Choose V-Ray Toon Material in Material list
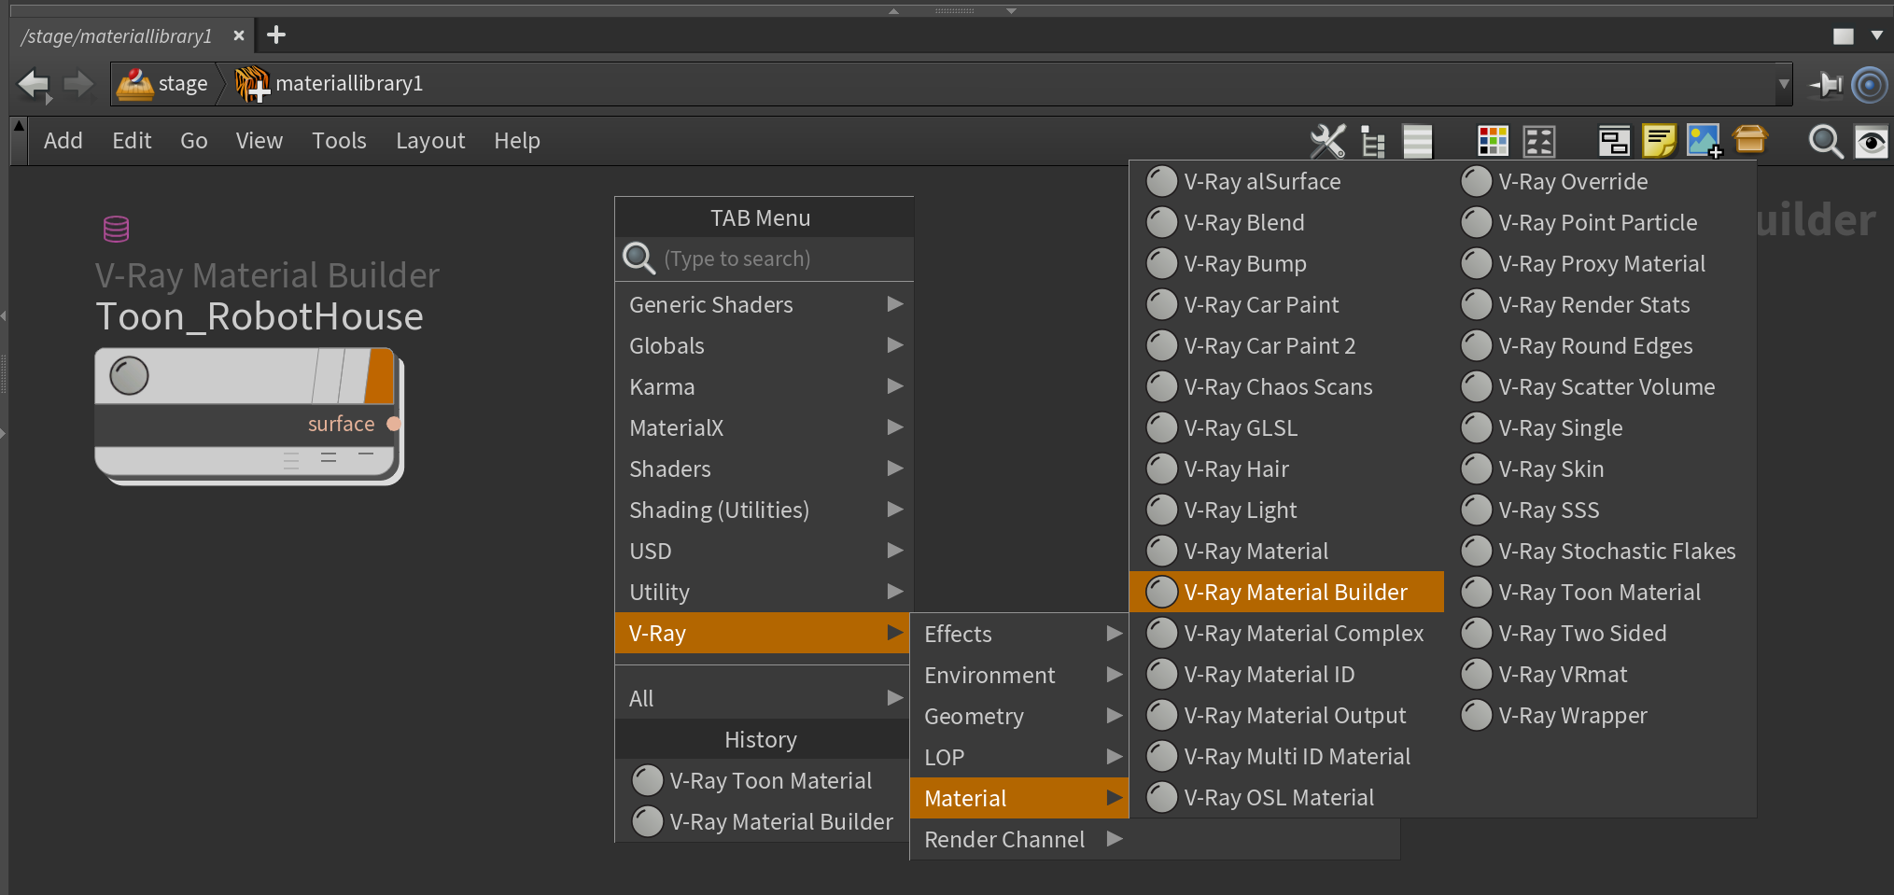 tap(1600, 592)
